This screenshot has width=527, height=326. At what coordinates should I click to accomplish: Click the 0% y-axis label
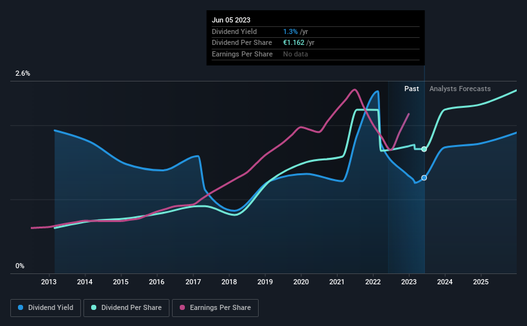(x=20, y=266)
